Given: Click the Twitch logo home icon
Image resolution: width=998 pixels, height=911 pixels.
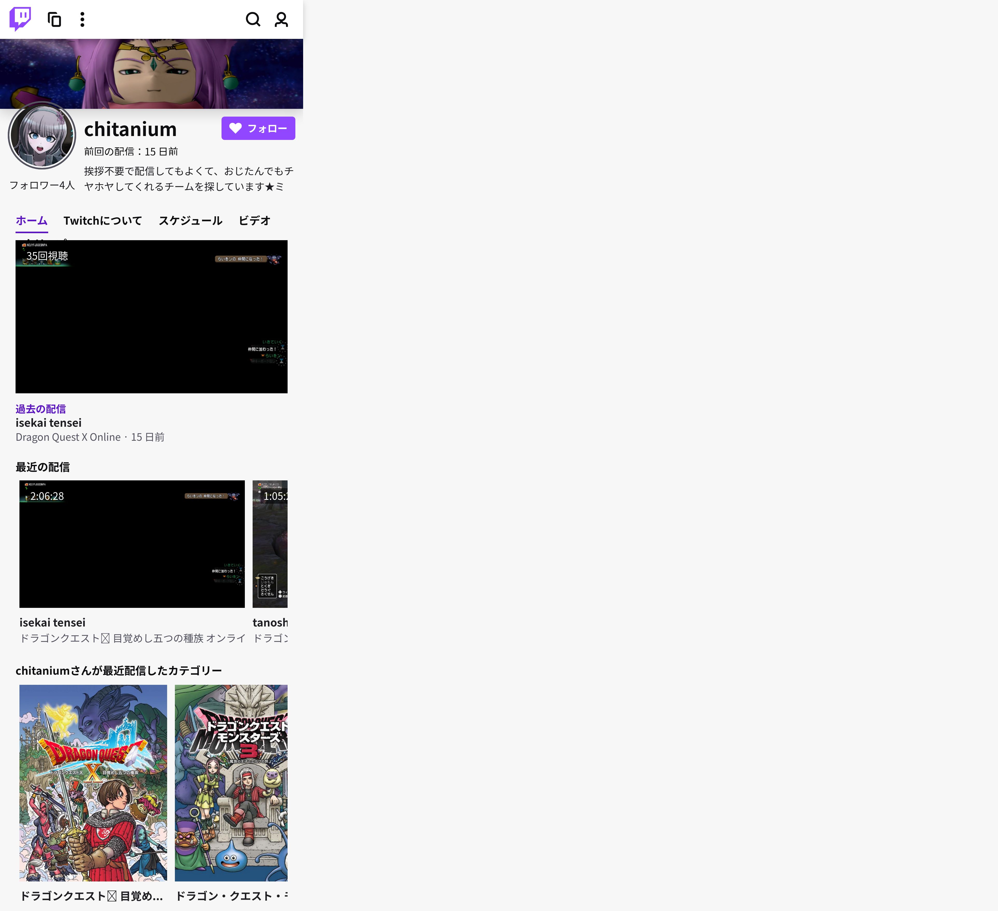Looking at the screenshot, I should [20, 19].
